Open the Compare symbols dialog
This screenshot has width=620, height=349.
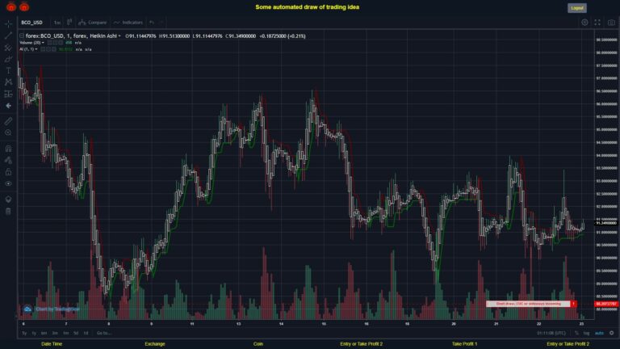pos(93,23)
